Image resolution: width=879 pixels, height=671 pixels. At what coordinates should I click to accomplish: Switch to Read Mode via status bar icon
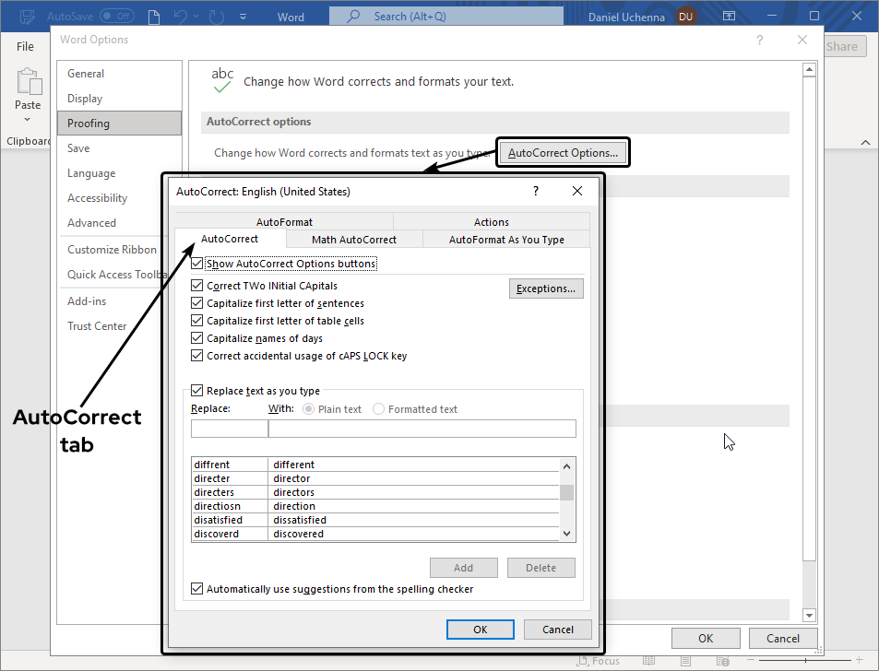point(648,660)
